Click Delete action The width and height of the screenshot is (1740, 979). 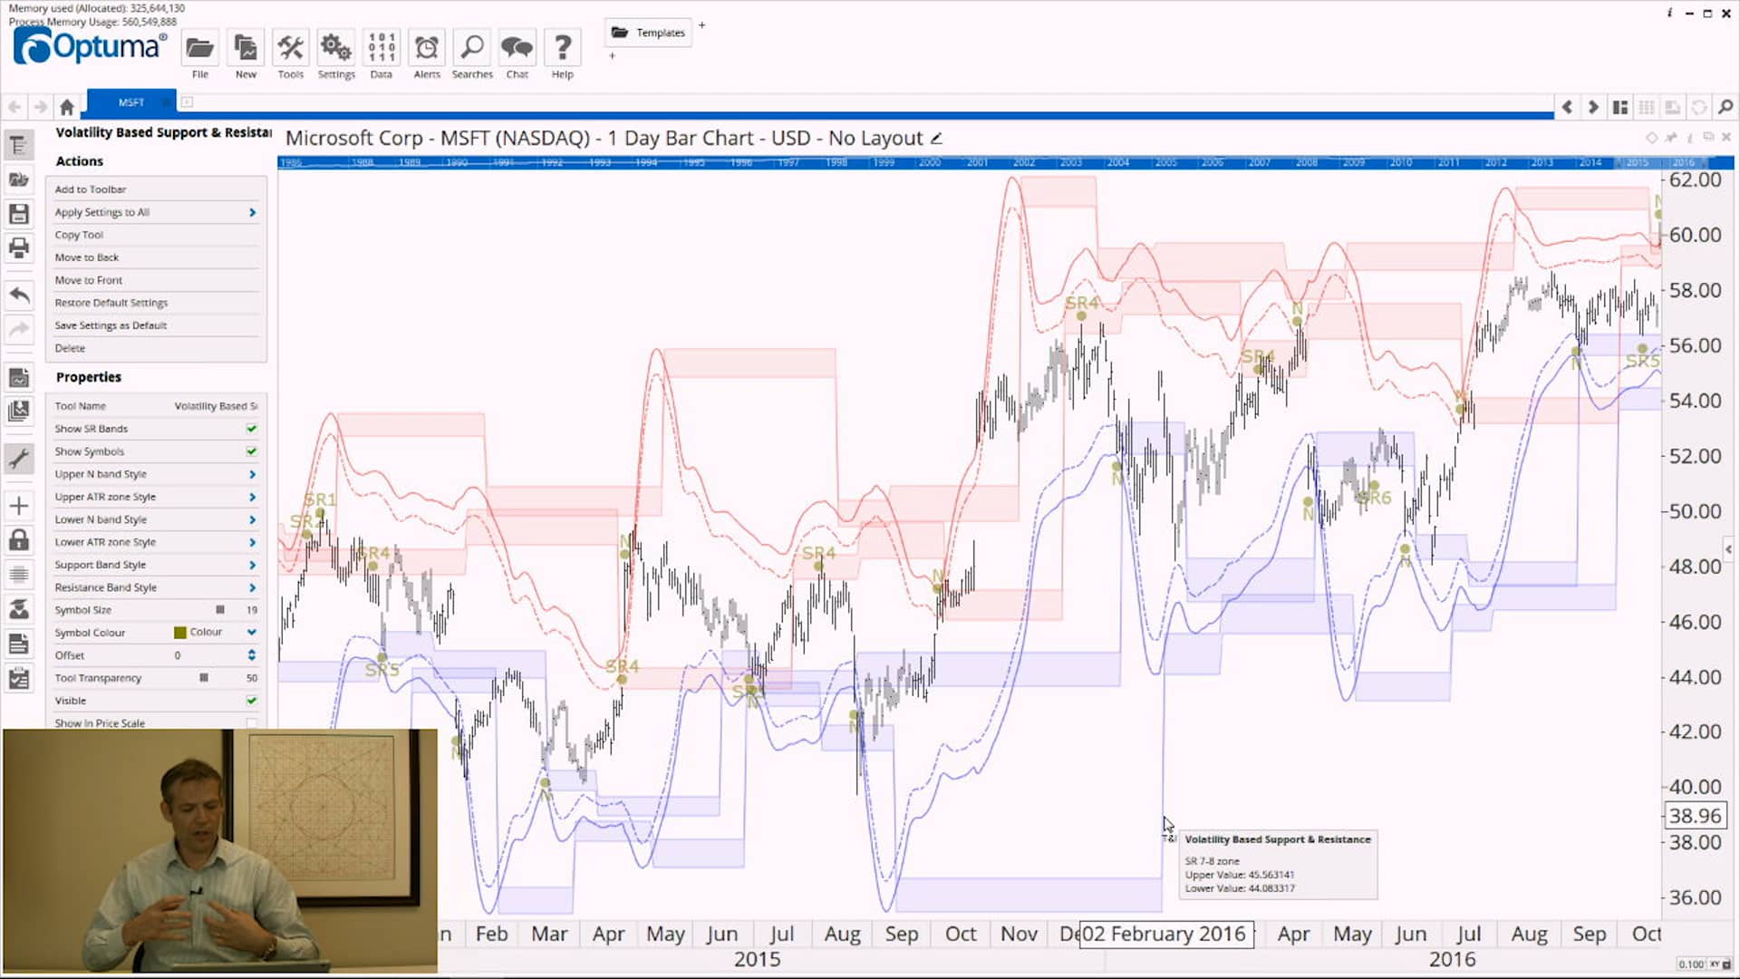coord(70,348)
